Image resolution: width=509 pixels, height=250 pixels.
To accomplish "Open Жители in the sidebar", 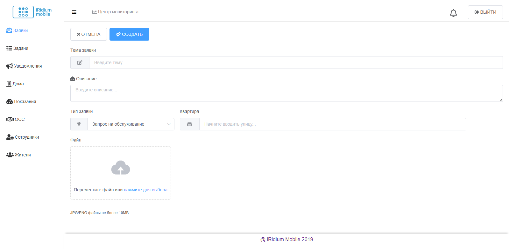I will point(19,155).
